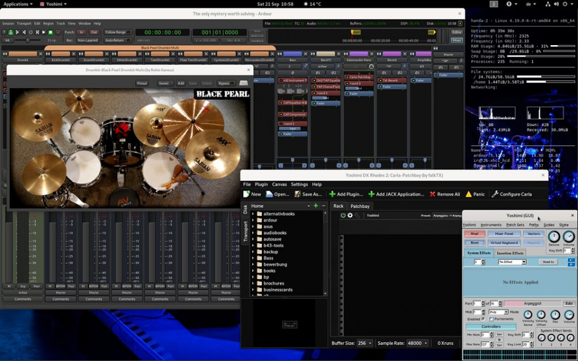Click the green plus beside Home in Carla
This screenshot has height=361, width=578.
(x=316, y=206)
